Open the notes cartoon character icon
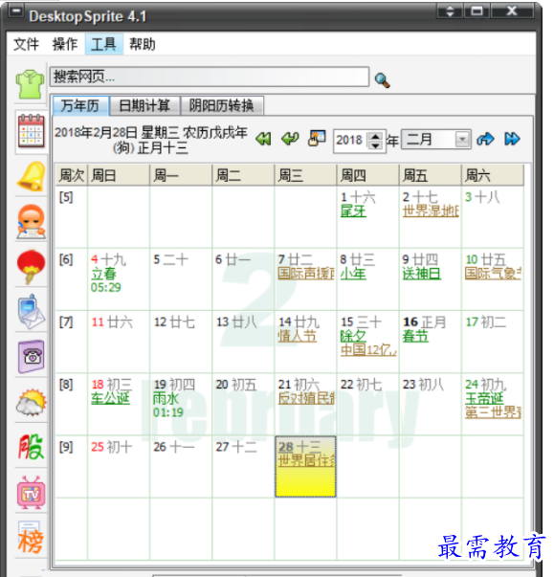This screenshot has width=554, height=577. [32, 222]
